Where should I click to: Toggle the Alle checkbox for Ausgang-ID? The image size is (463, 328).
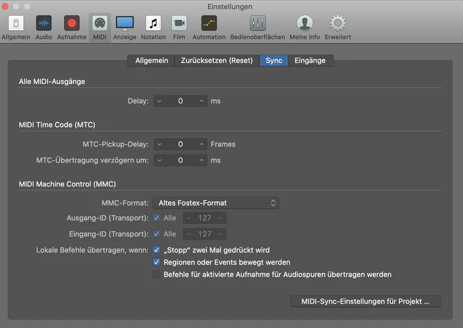click(157, 218)
